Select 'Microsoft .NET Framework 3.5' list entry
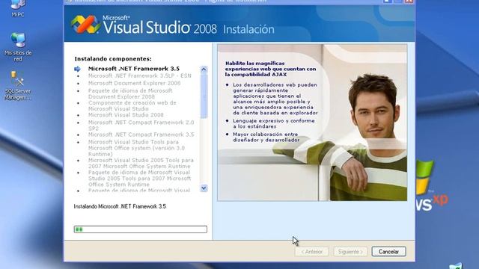The height and width of the screenshot is (269, 479). 134,69
